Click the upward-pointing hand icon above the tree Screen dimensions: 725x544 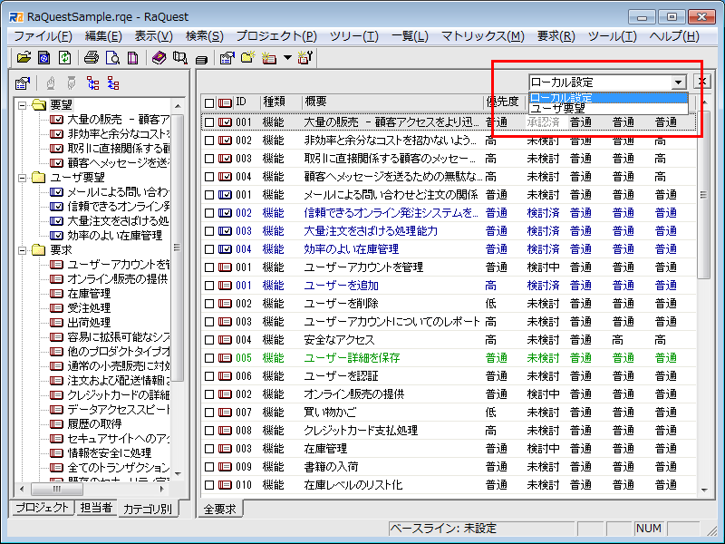(51, 83)
